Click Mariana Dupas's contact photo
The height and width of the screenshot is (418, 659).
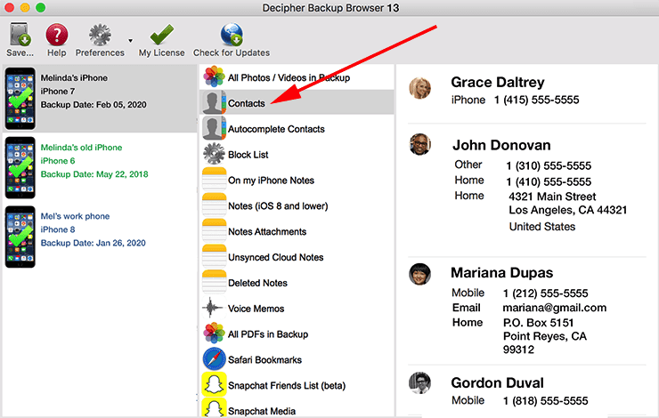pos(419,274)
